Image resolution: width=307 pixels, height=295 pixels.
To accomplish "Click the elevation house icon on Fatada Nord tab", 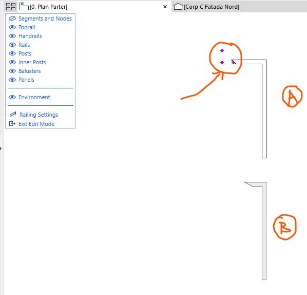I will click(x=178, y=7).
